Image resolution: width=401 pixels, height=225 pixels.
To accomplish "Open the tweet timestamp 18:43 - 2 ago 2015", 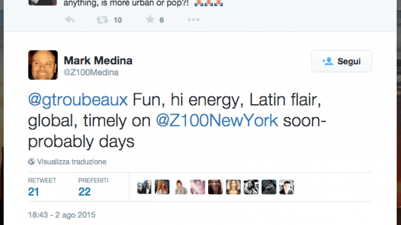I will (62, 215).
